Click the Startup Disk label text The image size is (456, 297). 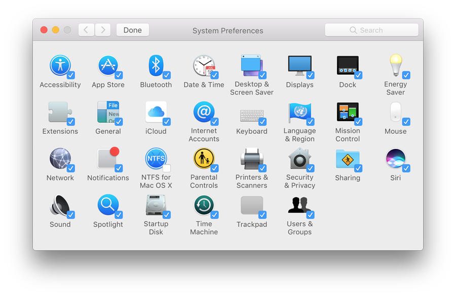[156, 228]
